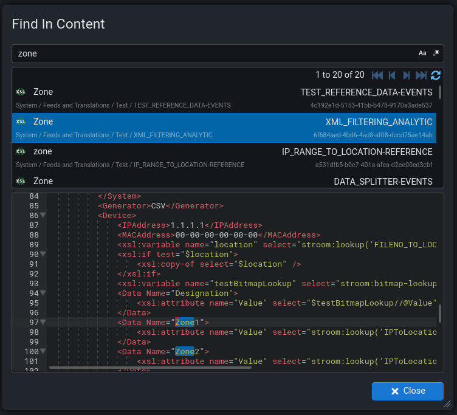Click XSL icon of DATA_SPLITTER-EVENTS result
This screenshot has width=457, height=415.
click(21, 181)
